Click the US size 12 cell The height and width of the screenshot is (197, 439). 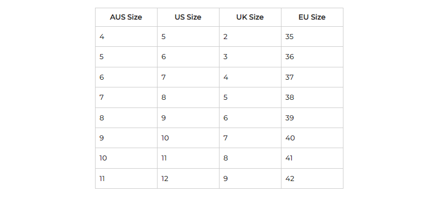(188, 178)
